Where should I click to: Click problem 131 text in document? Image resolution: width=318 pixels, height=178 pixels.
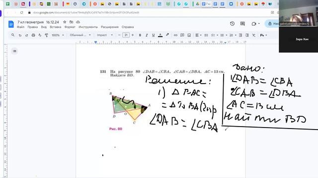tap(162, 73)
